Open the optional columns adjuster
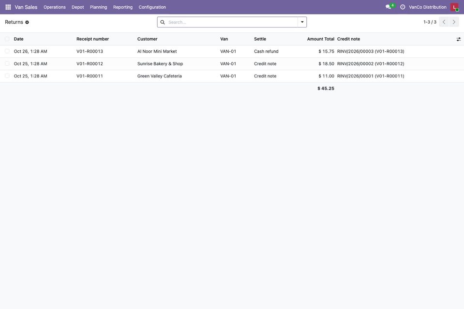464x309 pixels. pos(458,39)
